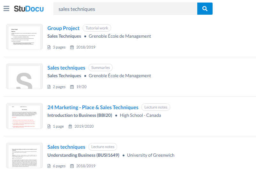Click calendar icon of the 6 pages result
Screen dimensions: 256x173
(x=72, y=166)
